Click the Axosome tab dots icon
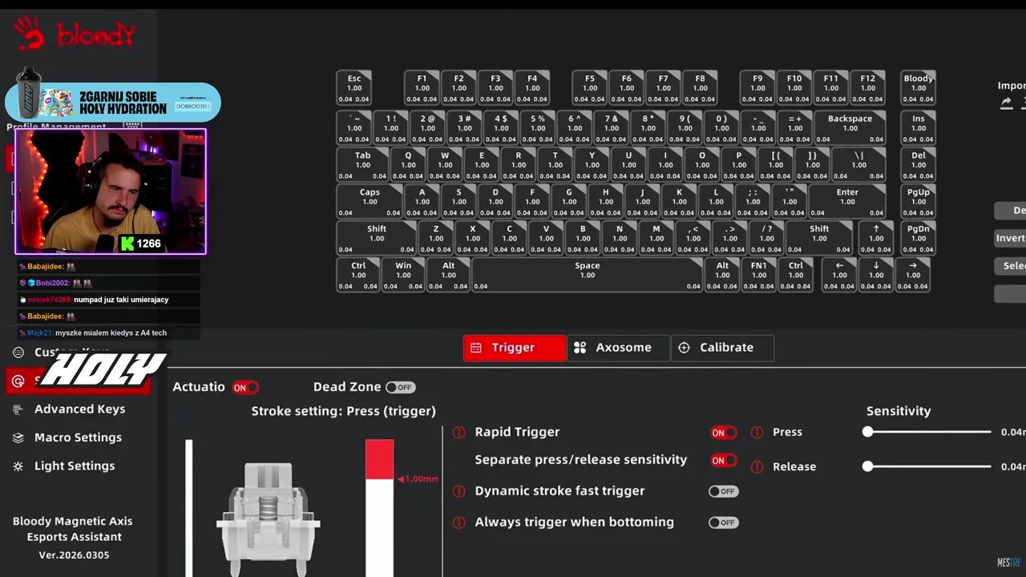 (580, 348)
